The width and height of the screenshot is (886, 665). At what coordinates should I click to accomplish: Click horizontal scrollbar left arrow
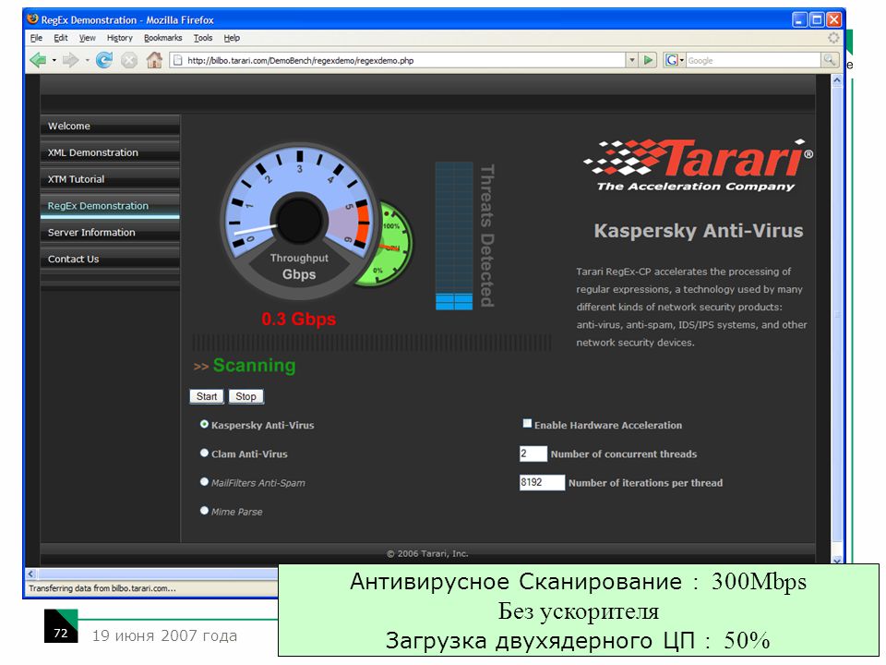coord(30,574)
